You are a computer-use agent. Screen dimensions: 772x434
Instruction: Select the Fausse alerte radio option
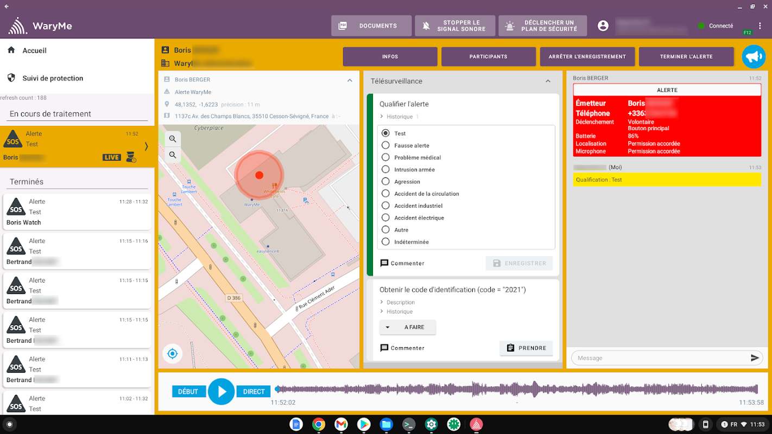coord(385,145)
